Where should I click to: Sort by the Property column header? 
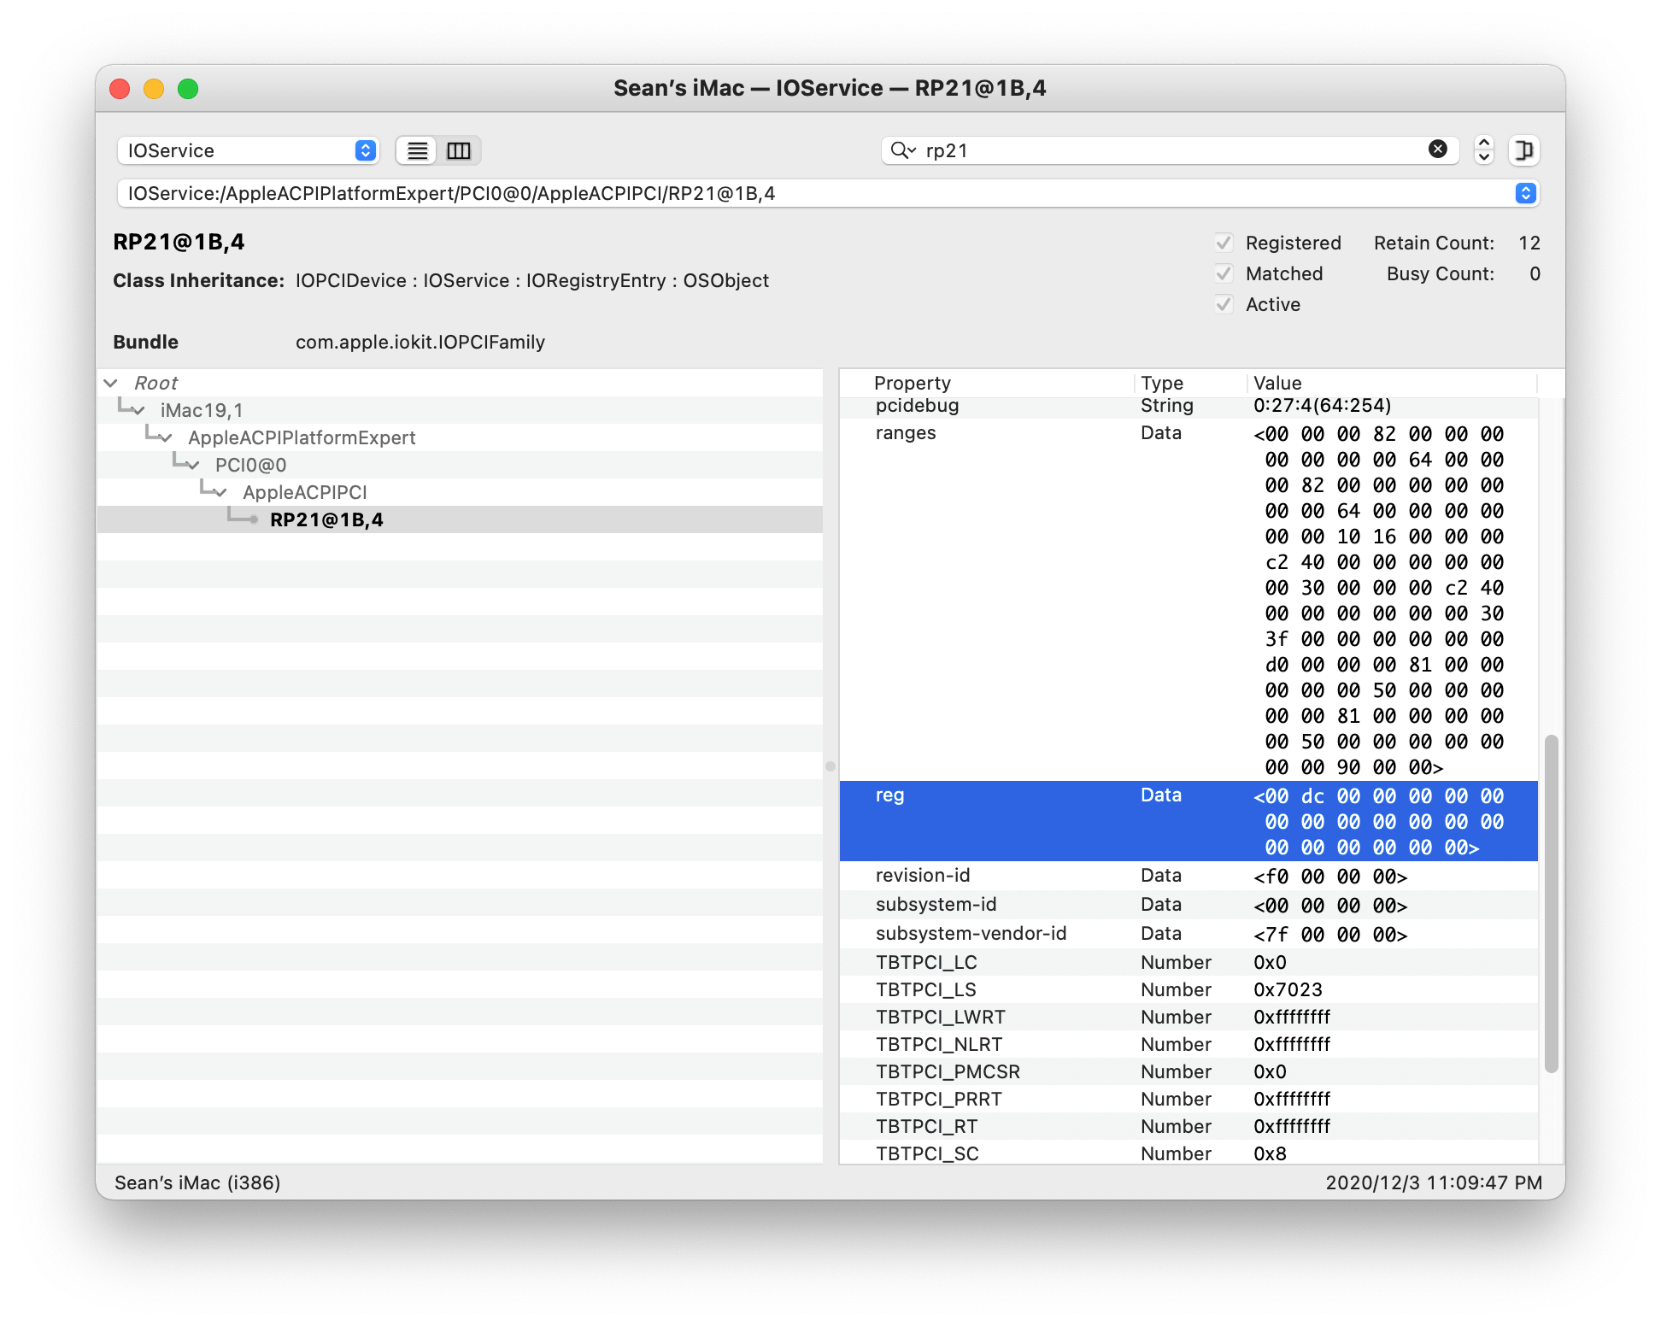click(x=987, y=383)
